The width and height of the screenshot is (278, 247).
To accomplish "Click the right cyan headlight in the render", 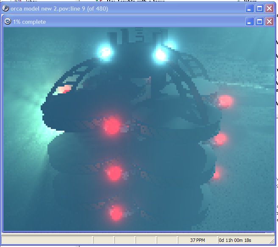I will (161, 54).
